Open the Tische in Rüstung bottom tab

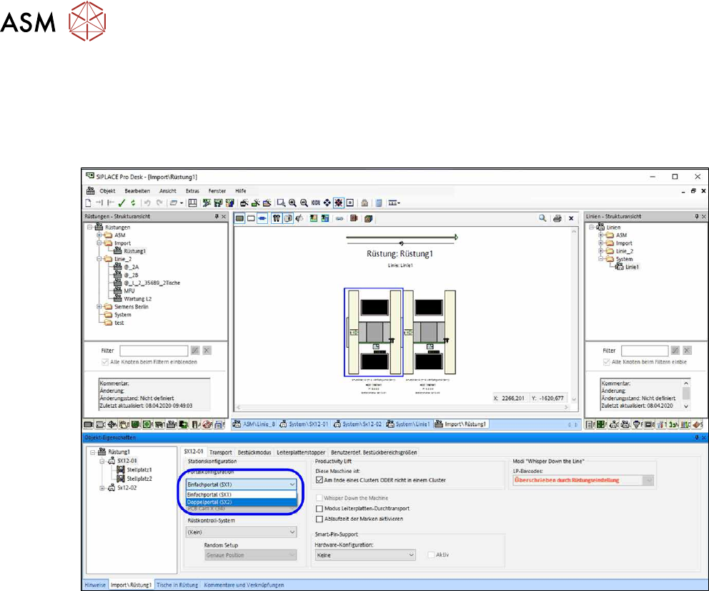(x=177, y=585)
